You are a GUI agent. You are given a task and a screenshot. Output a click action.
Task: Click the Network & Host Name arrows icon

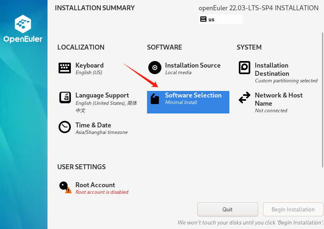click(245, 97)
